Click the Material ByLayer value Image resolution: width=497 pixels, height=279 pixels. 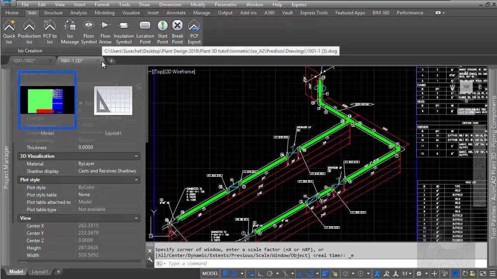pyautogui.click(x=86, y=164)
